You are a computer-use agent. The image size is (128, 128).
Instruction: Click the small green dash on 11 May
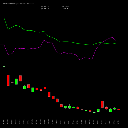point(4,67)
